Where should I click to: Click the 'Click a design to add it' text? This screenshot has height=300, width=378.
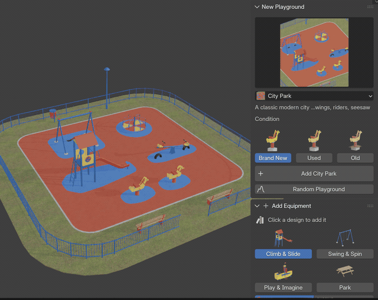tap(297, 220)
